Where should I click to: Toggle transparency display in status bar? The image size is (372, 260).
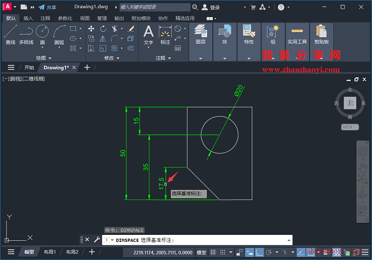(x=336, y=252)
